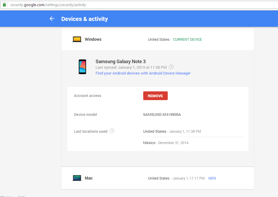The image size is (278, 197).
Task: Click the Last synced January 1, 2015 text
Action: [x=131, y=68]
